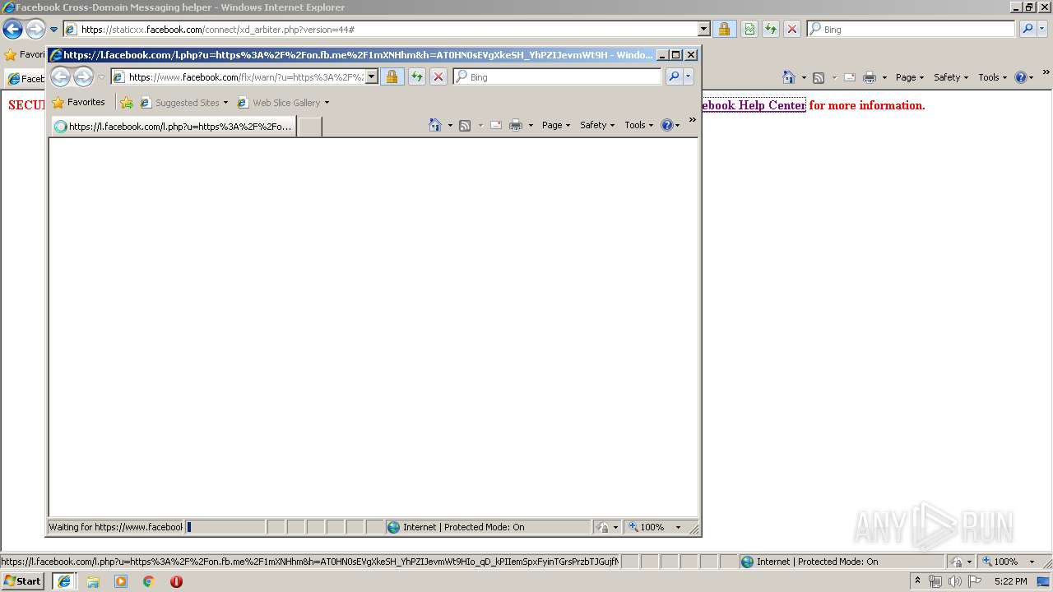Image resolution: width=1053 pixels, height=592 pixels.
Task: Expand address bar dropdown in background IE window
Action: coord(704,29)
